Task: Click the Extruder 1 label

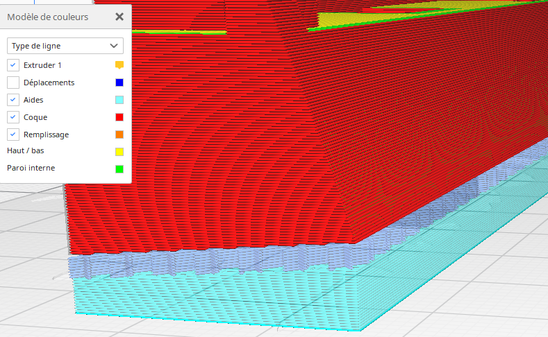Action: [42, 65]
